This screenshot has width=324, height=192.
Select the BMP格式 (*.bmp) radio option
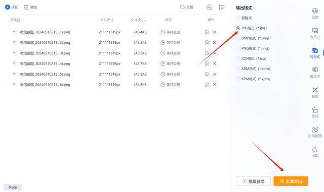coord(253,38)
